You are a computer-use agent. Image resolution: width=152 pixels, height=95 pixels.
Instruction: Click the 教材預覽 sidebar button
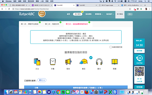tap(139, 51)
